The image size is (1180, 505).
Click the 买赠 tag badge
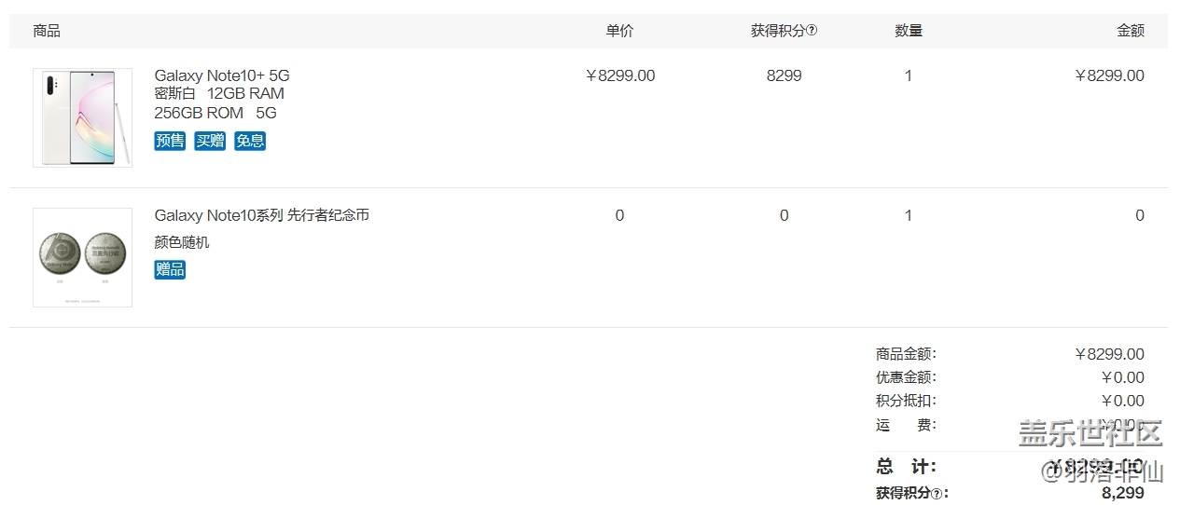click(x=210, y=141)
